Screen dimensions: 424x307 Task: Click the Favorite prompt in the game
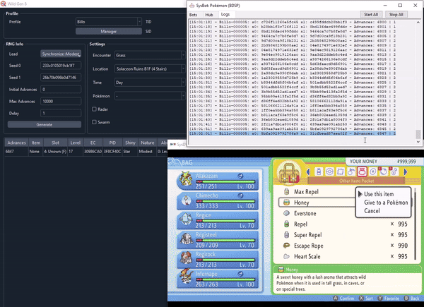(388, 298)
